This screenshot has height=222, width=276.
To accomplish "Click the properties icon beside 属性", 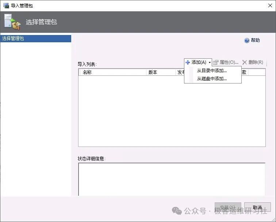I will click(215, 62).
